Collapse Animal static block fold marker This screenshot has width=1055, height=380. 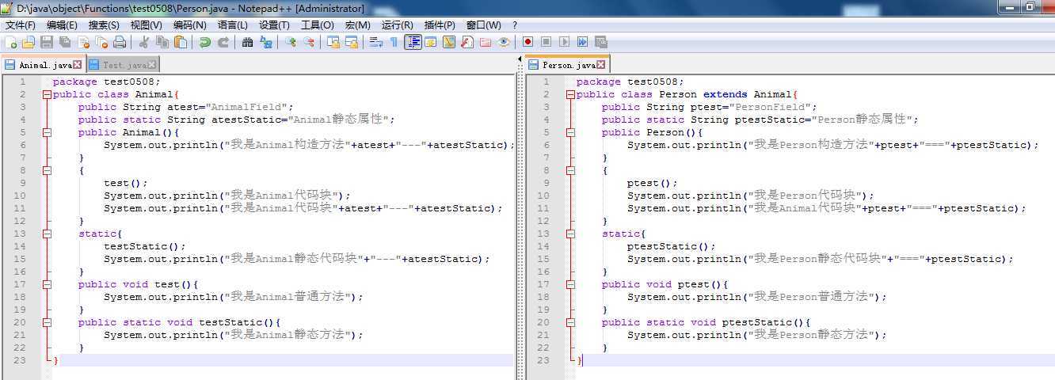[47, 234]
